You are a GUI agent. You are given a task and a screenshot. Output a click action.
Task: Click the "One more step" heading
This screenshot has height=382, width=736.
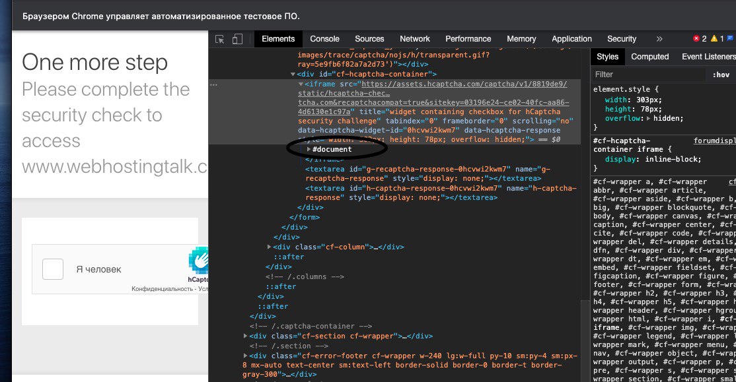94,62
